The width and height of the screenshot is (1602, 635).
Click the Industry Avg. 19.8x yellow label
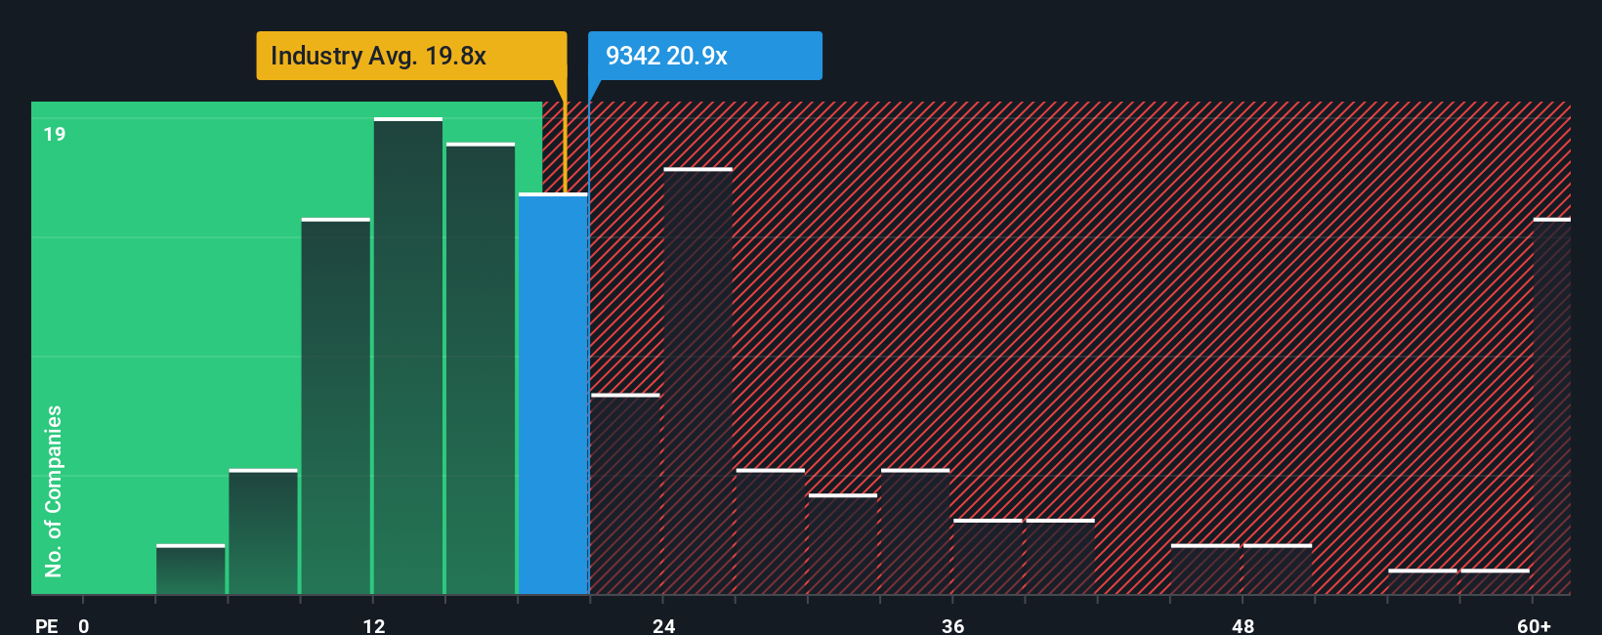(411, 56)
